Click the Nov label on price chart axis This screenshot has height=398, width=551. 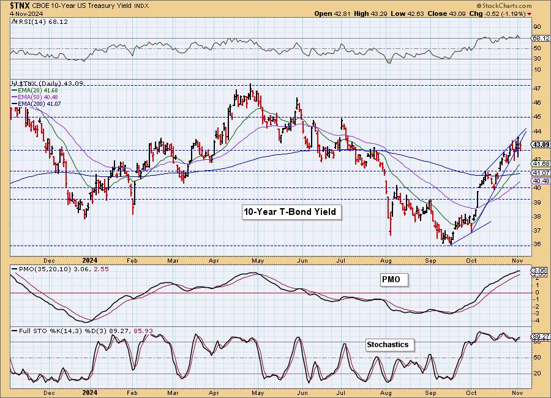pyautogui.click(x=517, y=260)
